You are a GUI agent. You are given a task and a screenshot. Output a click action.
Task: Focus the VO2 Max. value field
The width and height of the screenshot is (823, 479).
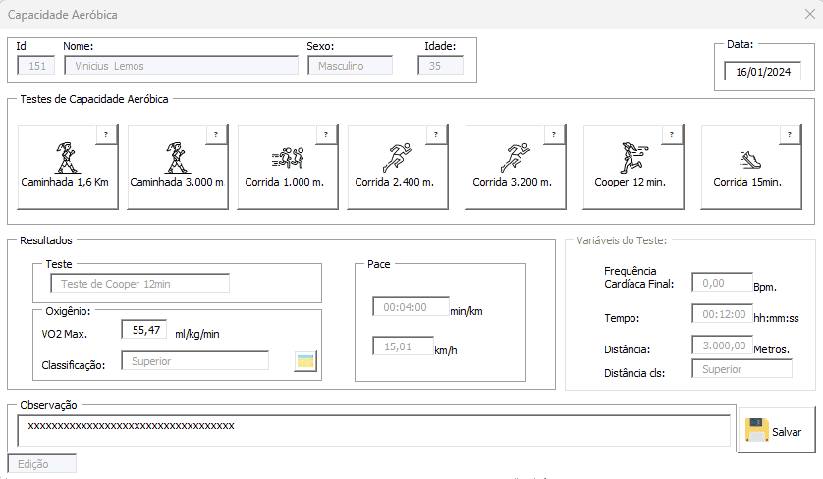tap(143, 330)
